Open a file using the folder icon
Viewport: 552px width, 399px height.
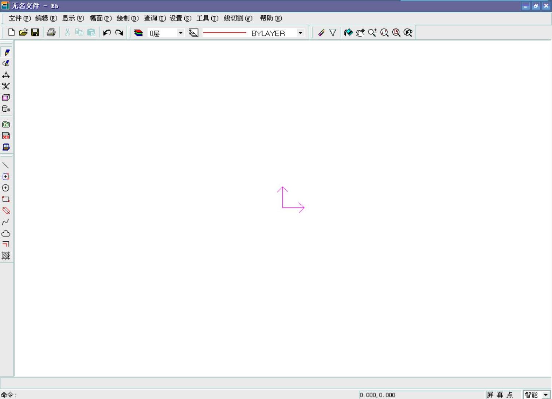[23, 32]
